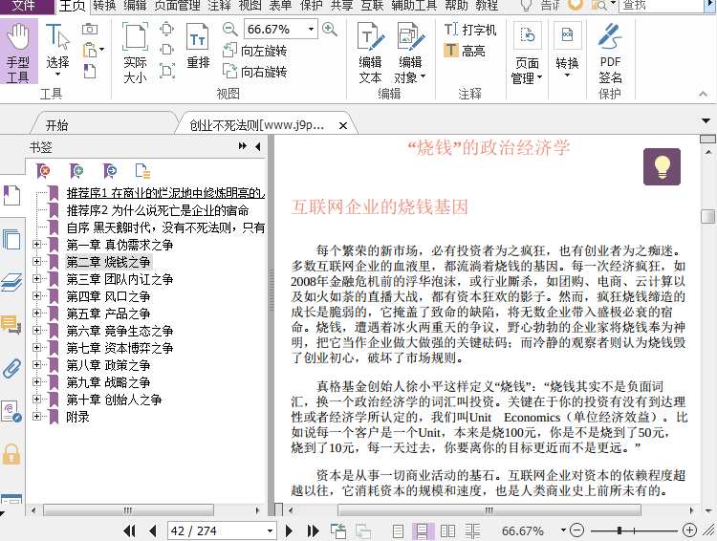Expand the 第七章 资本博弈之争 bookmark
The width and height of the screenshot is (717, 541).
pyautogui.click(x=36, y=347)
